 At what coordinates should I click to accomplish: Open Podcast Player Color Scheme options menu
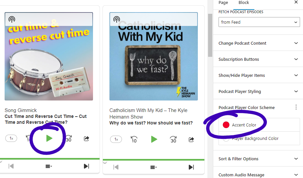[296, 107]
